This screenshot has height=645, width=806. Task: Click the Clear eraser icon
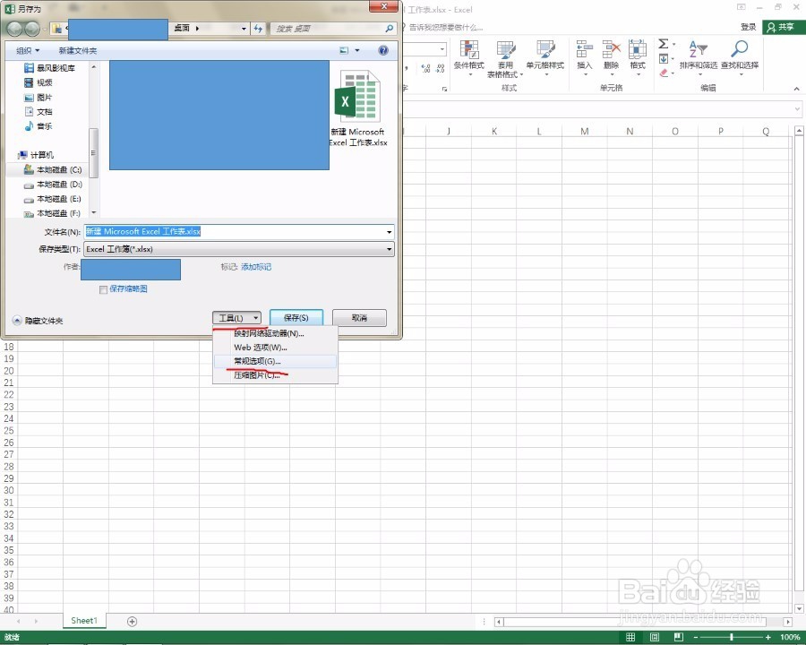pos(664,73)
